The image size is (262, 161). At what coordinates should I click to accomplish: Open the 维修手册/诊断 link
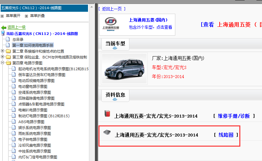pos(234,116)
